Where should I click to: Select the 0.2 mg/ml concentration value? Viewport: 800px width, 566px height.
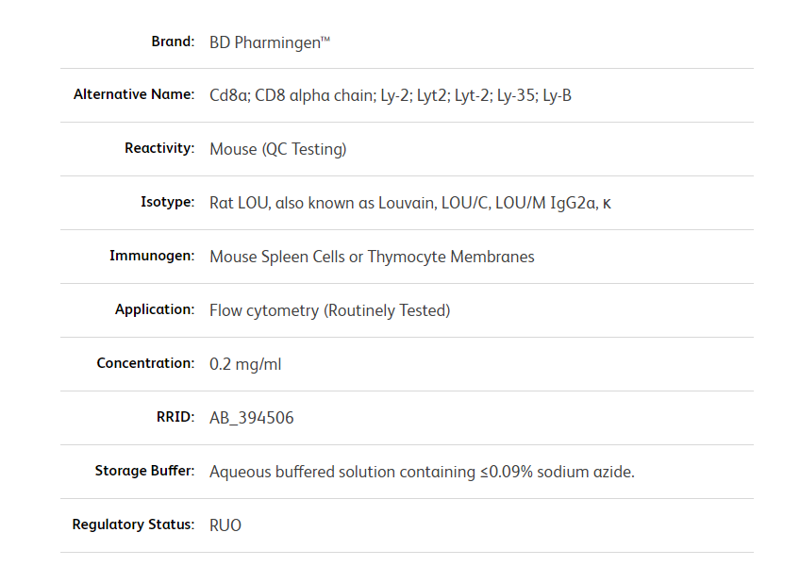click(245, 364)
